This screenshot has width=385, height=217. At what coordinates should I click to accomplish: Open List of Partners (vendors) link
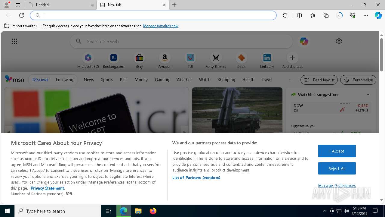196,178
